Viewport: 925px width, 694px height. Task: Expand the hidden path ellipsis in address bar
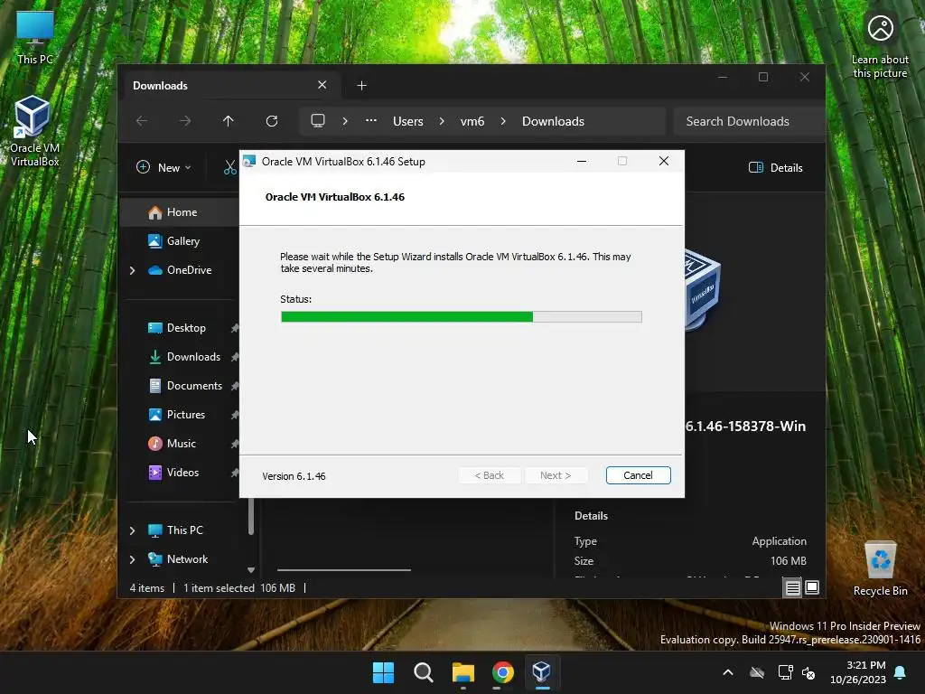tap(371, 121)
